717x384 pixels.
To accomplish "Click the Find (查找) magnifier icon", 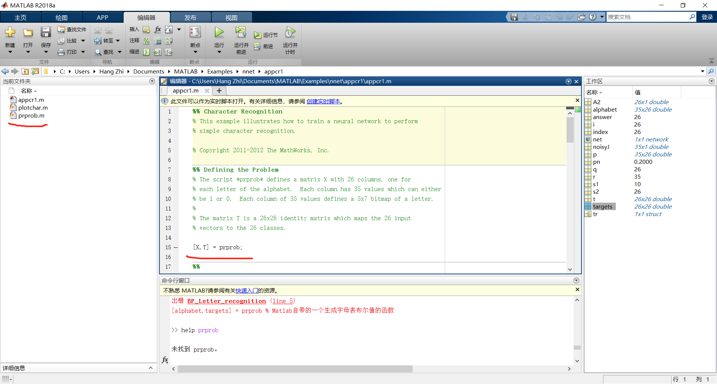I will point(98,52).
